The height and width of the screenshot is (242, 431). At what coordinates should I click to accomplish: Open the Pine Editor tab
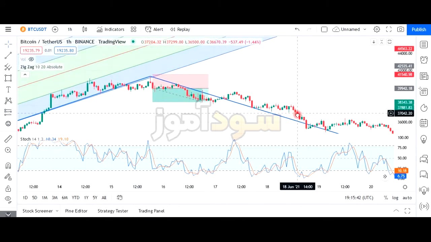76,211
